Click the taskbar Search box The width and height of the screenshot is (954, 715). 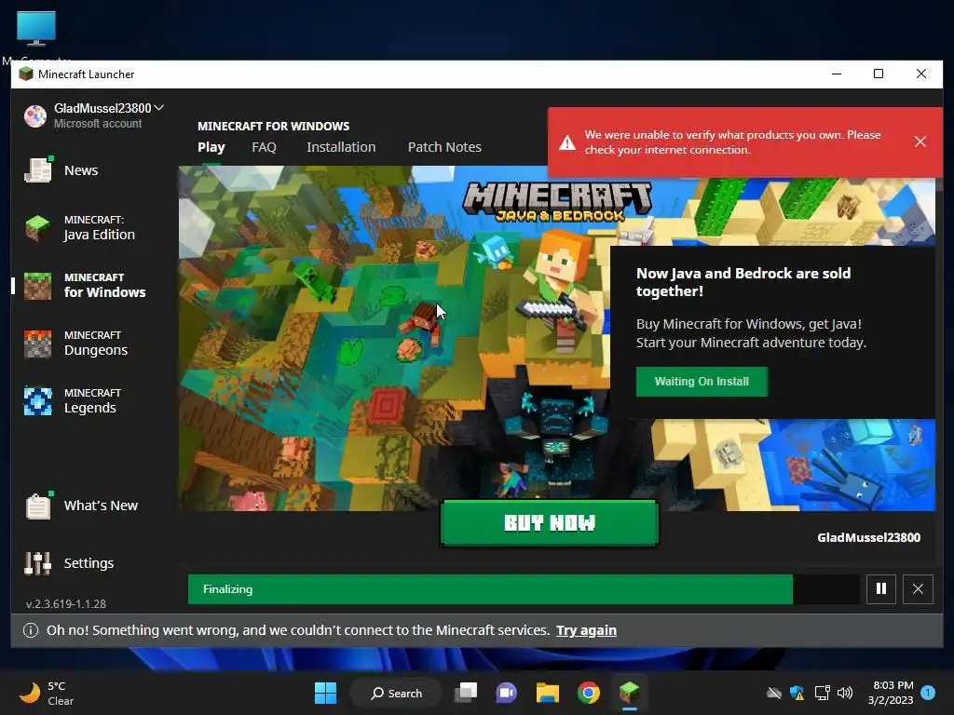point(396,693)
